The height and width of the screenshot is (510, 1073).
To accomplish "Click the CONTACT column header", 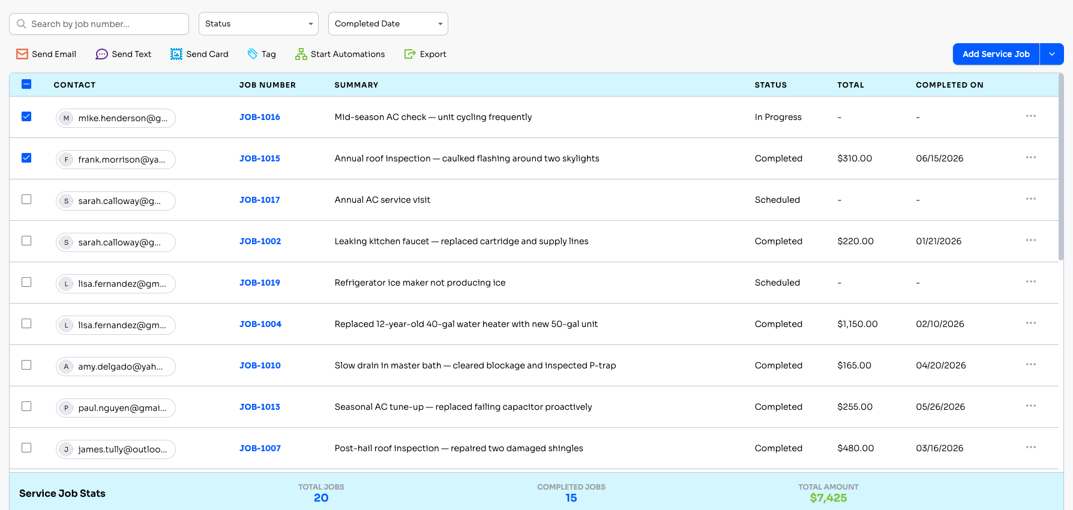I will 74,85.
